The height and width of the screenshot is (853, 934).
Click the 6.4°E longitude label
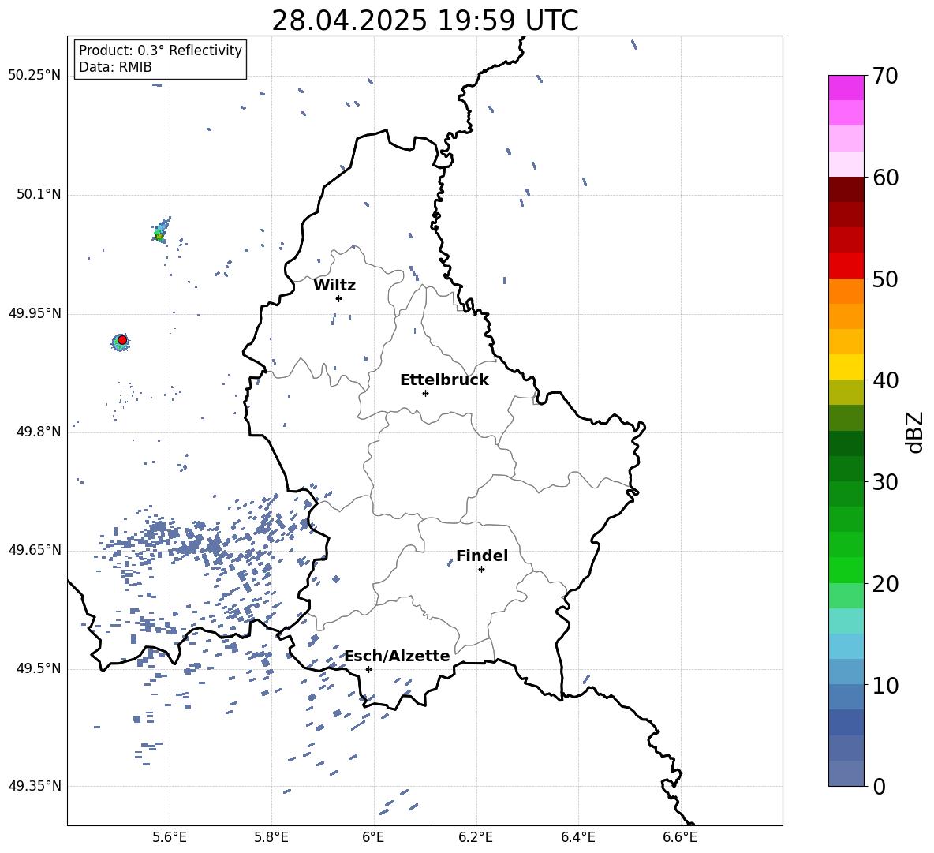[x=577, y=838]
